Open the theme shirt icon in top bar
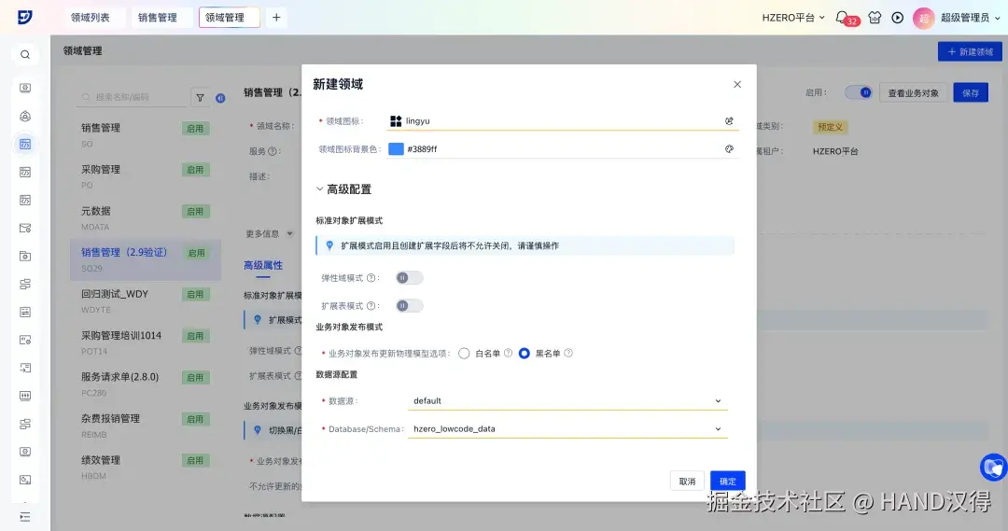This screenshot has height=531, width=1008. [875, 18]
